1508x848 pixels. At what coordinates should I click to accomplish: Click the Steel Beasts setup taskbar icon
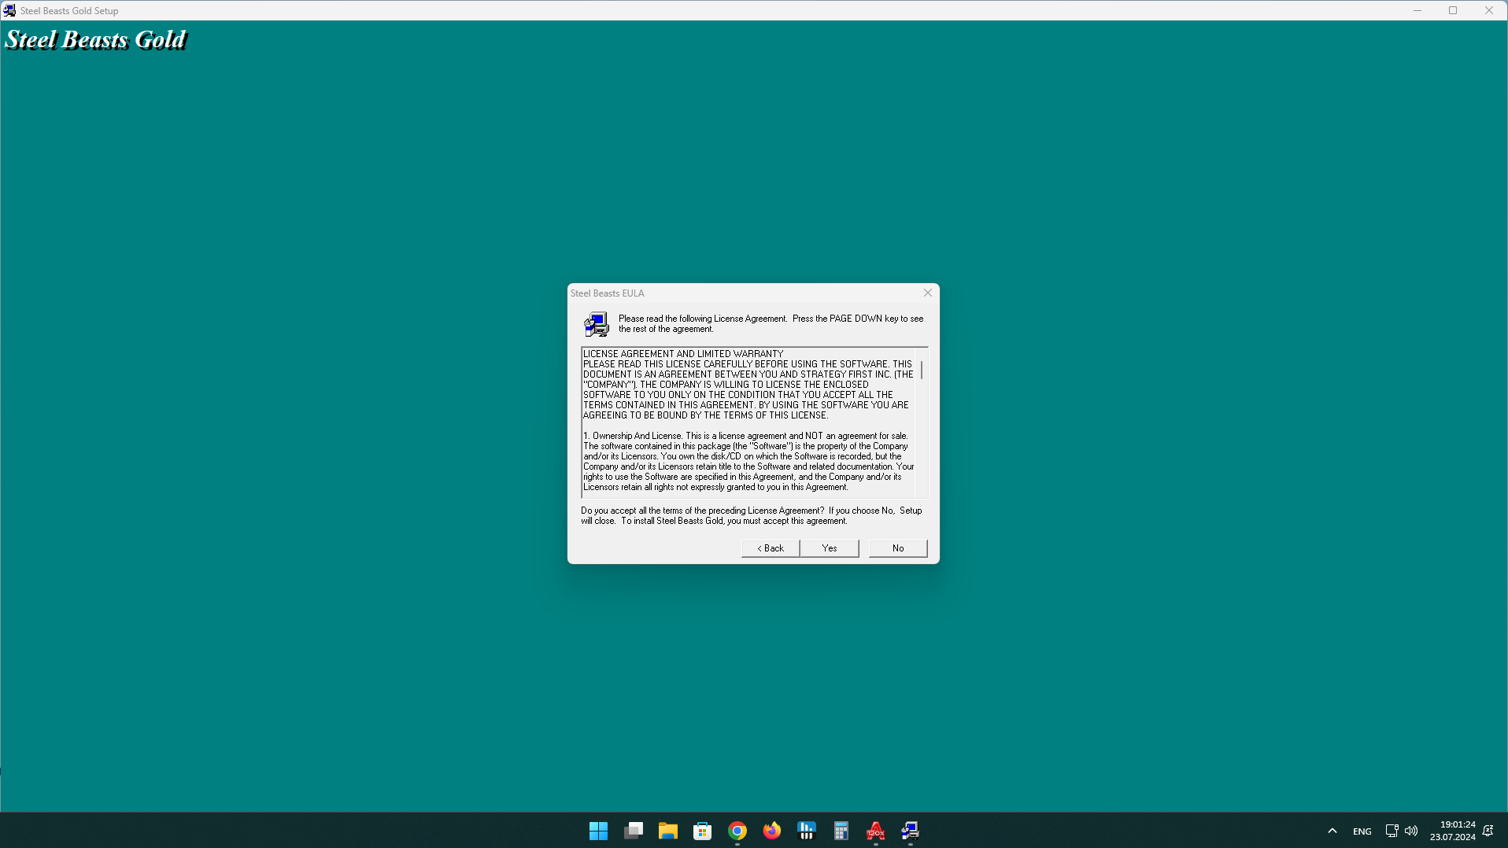coord(910,831)
